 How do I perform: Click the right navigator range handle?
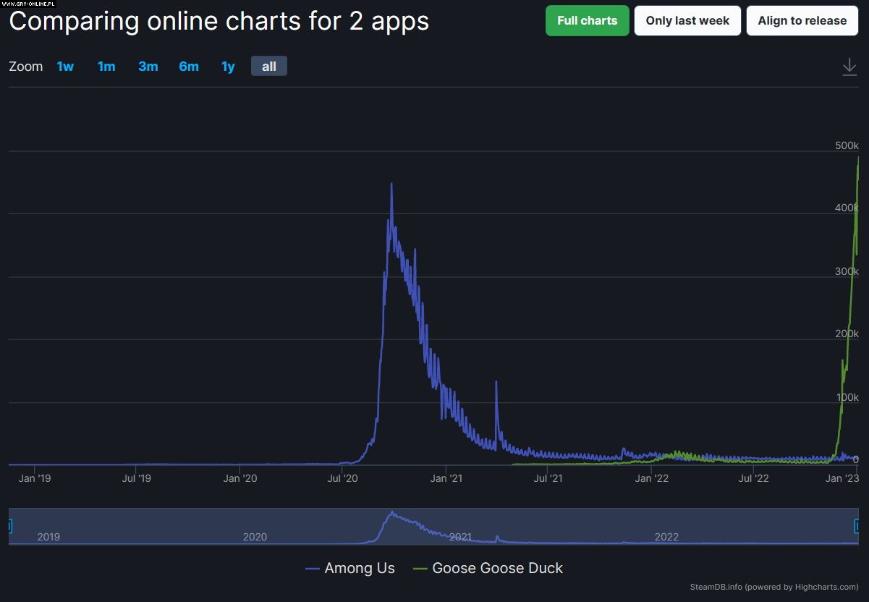(857, 526)
